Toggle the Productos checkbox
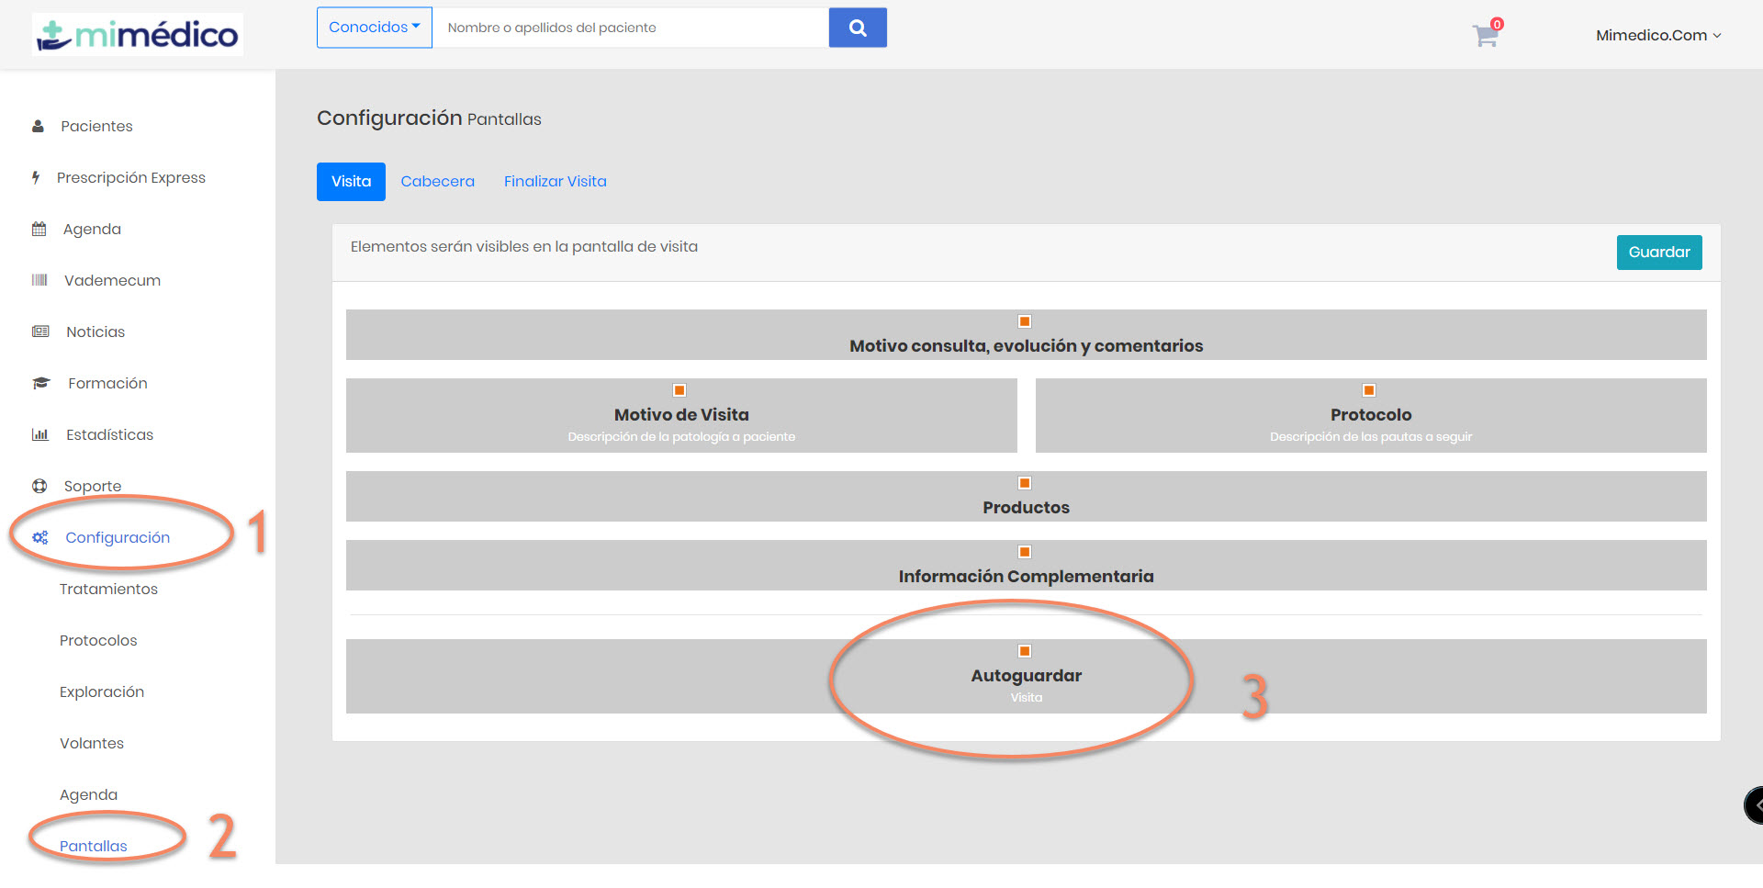Screen dimensions: 1763x888 [1025, 483]
